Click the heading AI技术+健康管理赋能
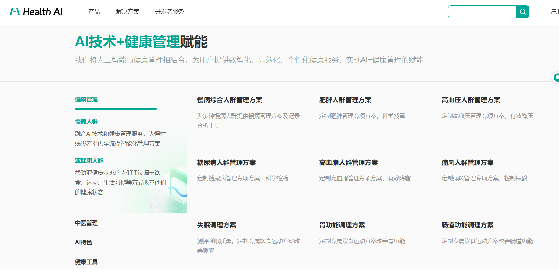The image size is (559, 273). click(141, 42)
